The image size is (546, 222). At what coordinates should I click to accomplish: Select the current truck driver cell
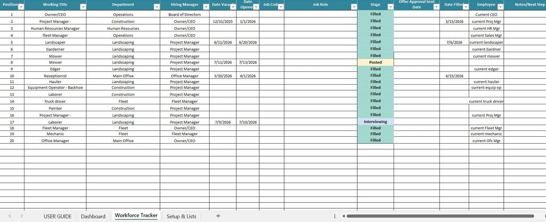[x=486, y=102]
